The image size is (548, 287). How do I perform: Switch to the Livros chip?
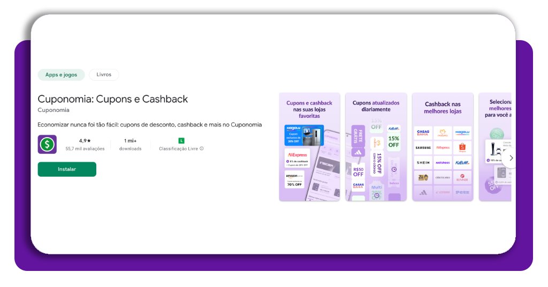[104, 75]
